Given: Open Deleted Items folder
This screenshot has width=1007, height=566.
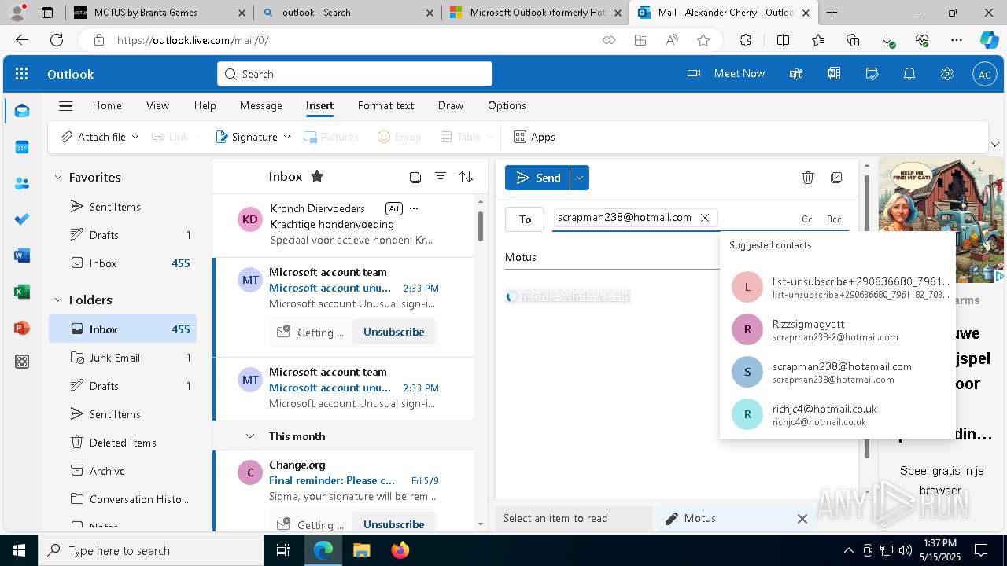Looking at the screenshot, I should click(x=123, y=443).
